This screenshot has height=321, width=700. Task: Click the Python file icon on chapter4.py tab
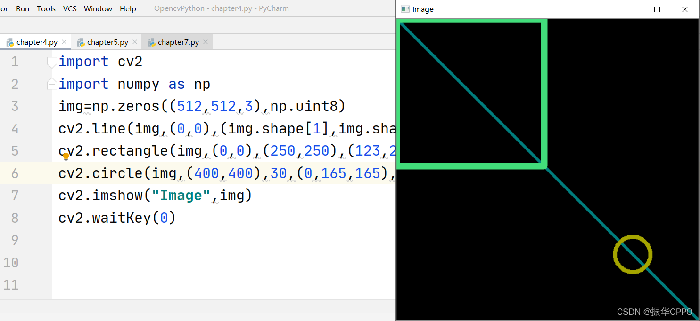[10, 42]
